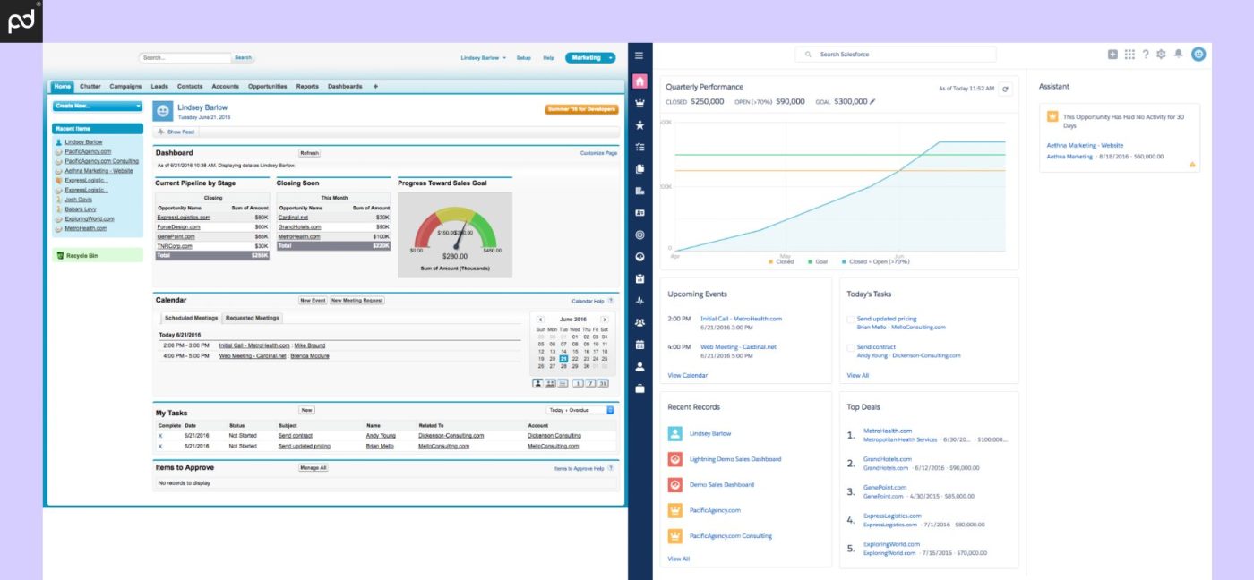Open the App Launcher grid icon
This screenshot has width=1254, height=580.
(x=1129, y=54)
